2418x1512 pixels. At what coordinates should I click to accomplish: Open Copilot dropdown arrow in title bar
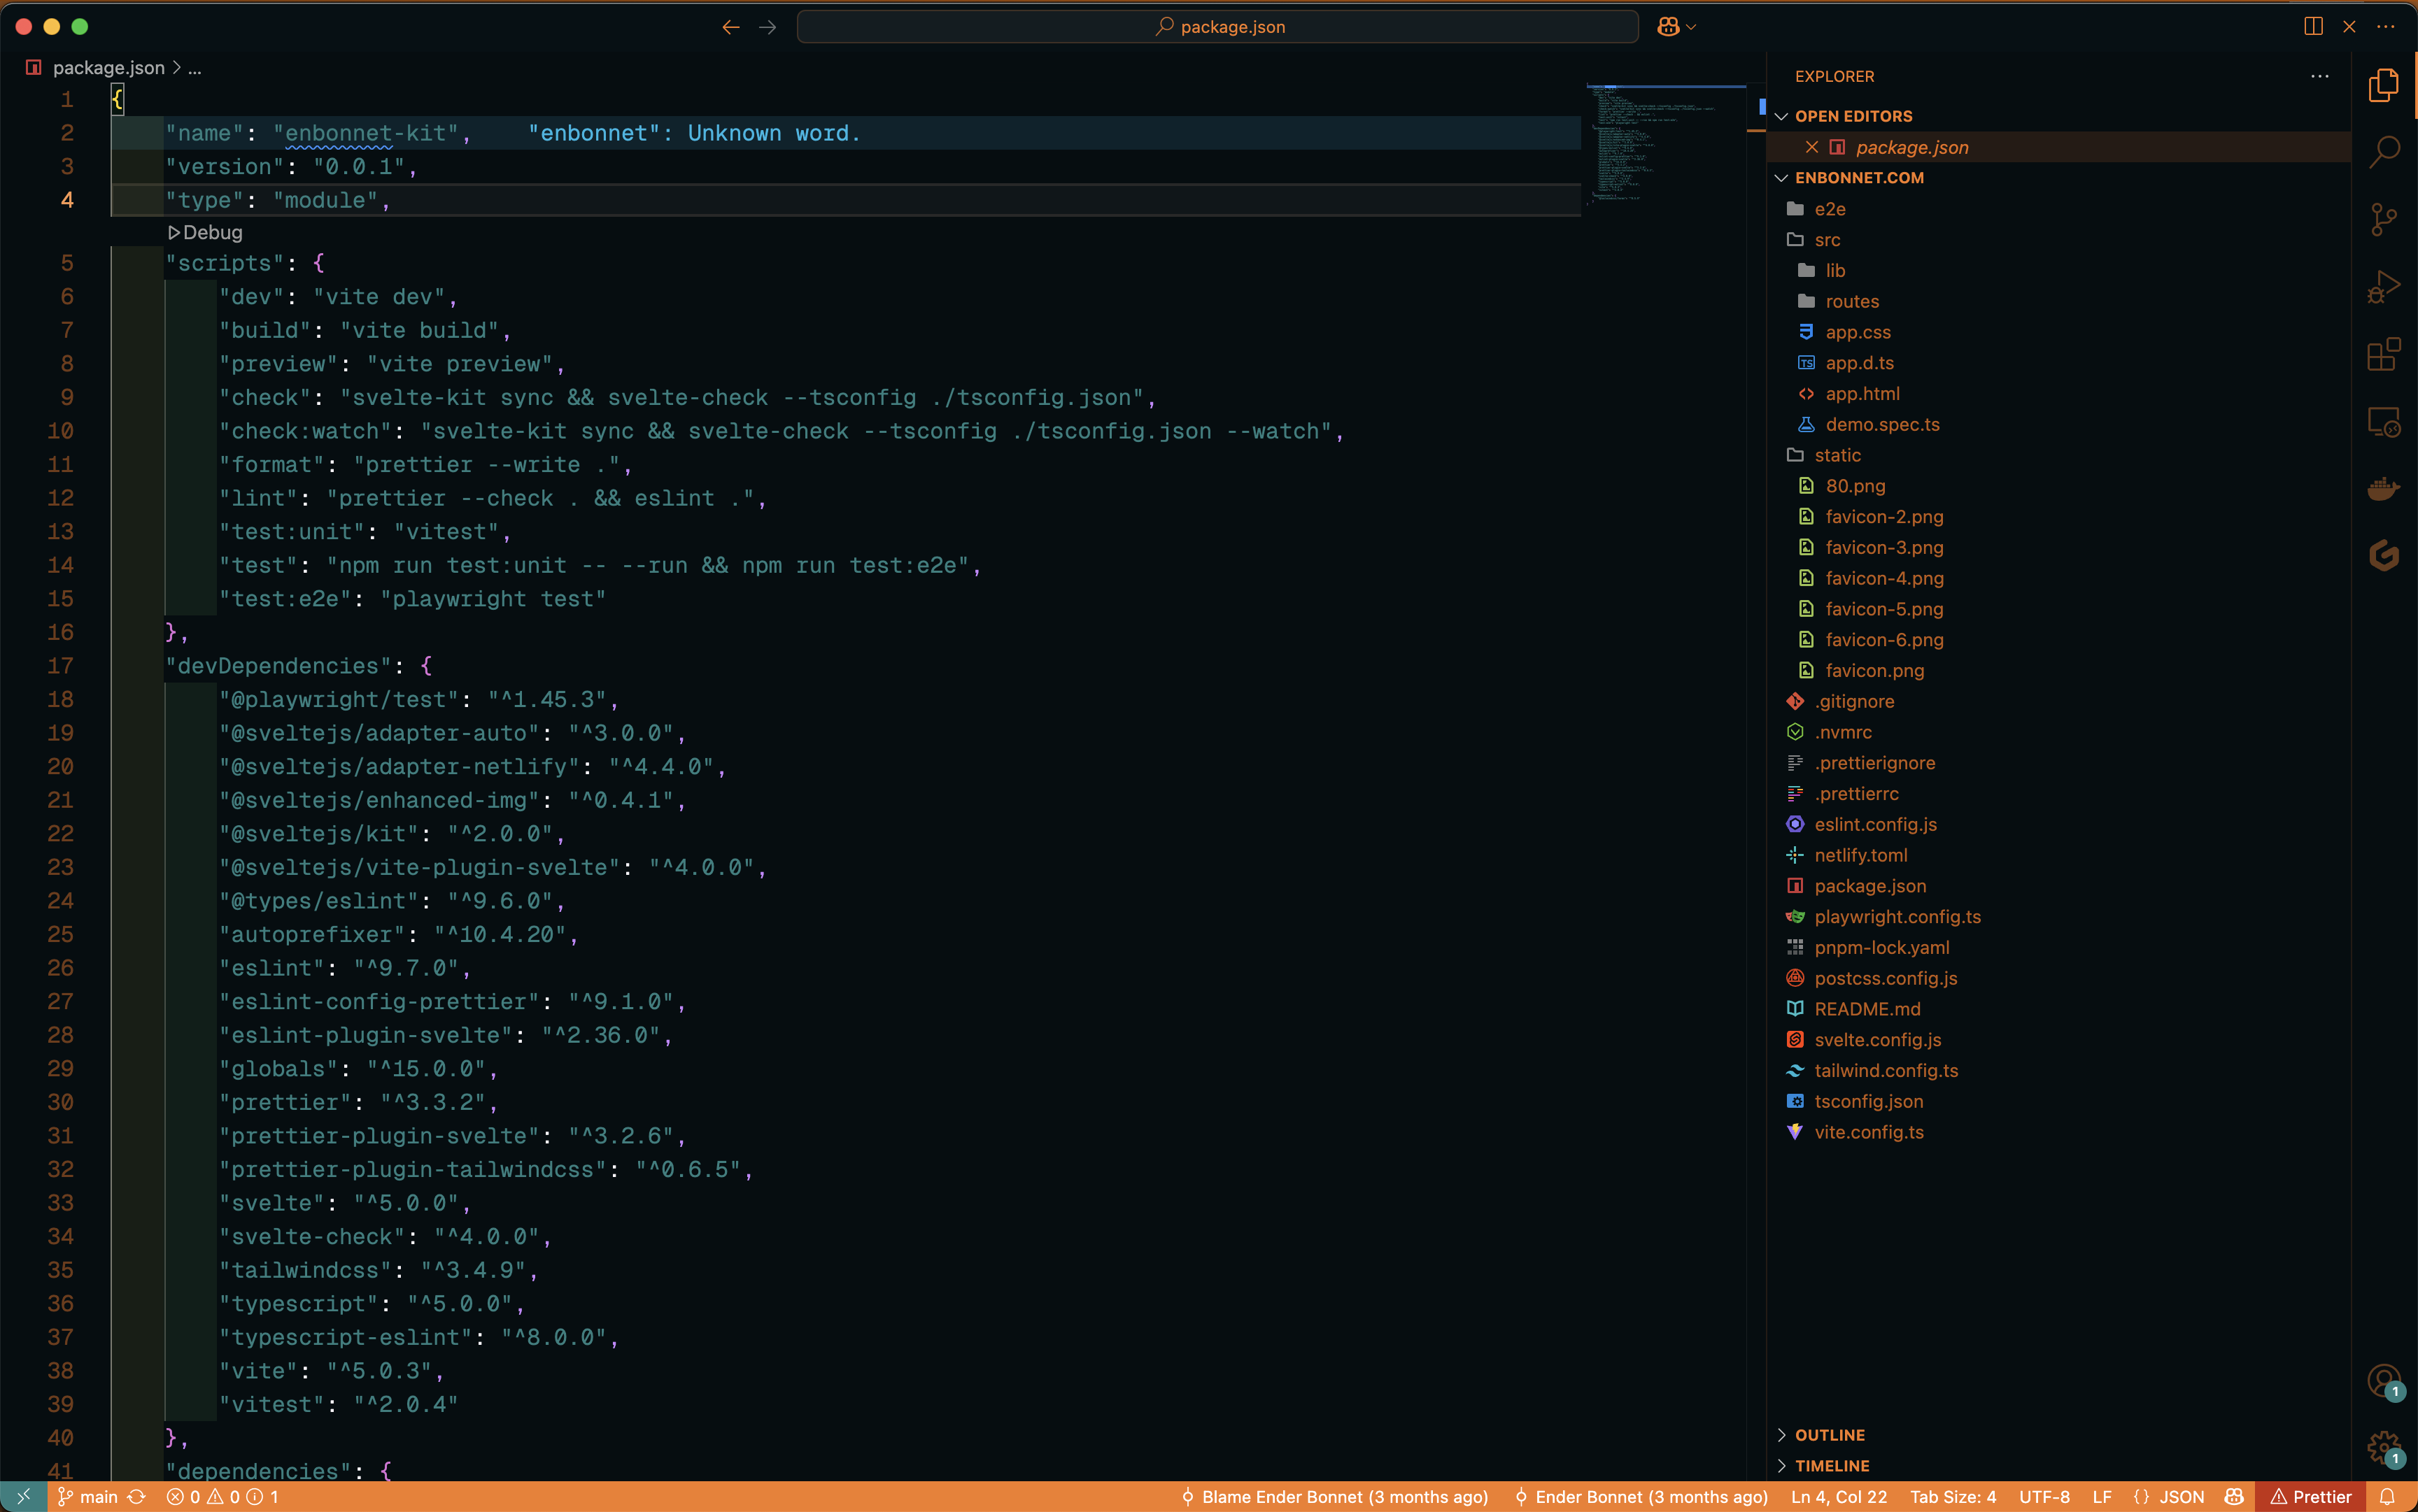(x=1690, y=27)
